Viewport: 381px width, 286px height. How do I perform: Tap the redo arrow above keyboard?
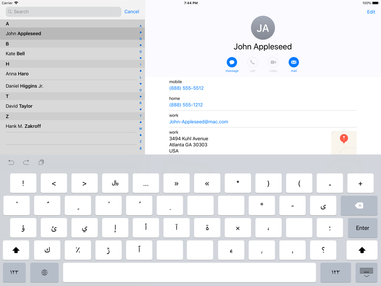click(26, 162)
